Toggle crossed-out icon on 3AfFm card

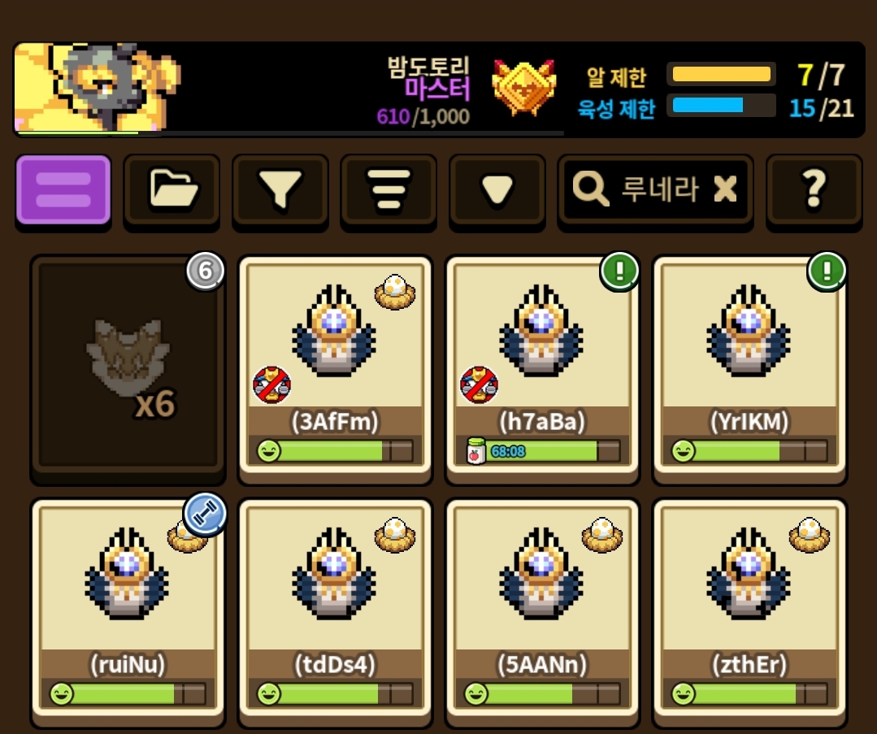point(271,385)
